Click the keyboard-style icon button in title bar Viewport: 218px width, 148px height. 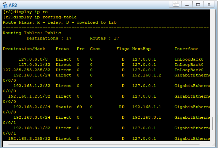[x=176, y=4]
